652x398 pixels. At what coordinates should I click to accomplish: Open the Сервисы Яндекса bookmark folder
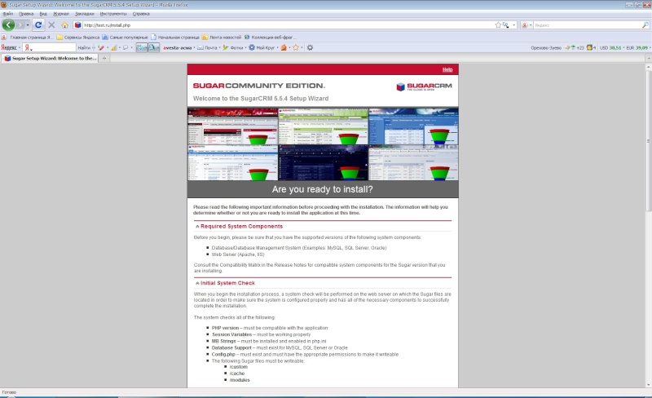click(77, 37)
